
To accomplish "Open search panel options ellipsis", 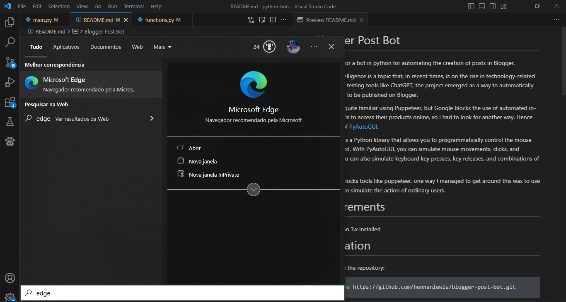I will click(x=314, y=47).
